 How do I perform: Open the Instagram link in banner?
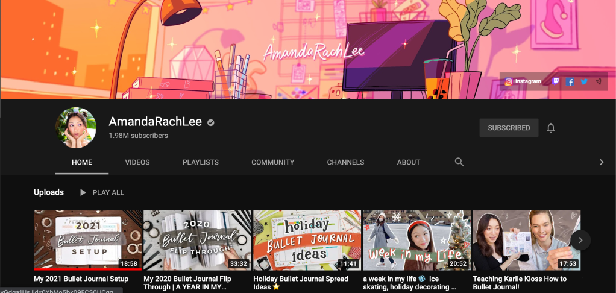point(523,81)
